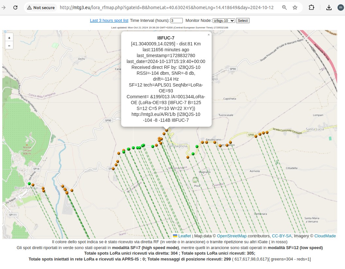Click the Last updated timestamp line
Image resolution: width=345 pixels, height=269 pixels.
[x=170, y=27]
